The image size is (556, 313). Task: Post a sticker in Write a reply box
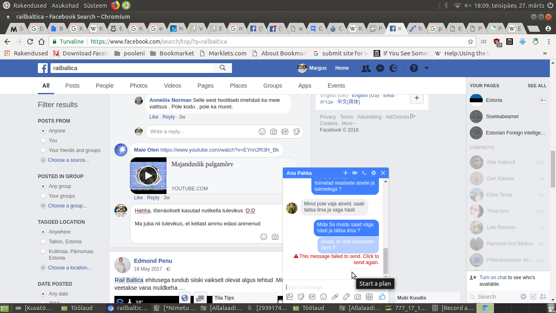tap(296, 132)
